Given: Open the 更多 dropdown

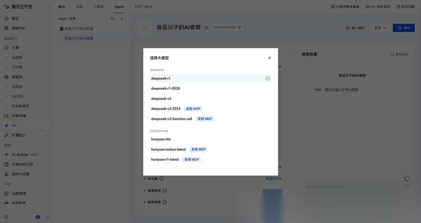Looking at the screenshot, I should pos(380,28).
